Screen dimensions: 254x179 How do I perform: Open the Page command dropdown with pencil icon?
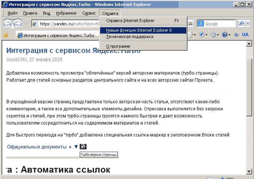coord(192,35)
